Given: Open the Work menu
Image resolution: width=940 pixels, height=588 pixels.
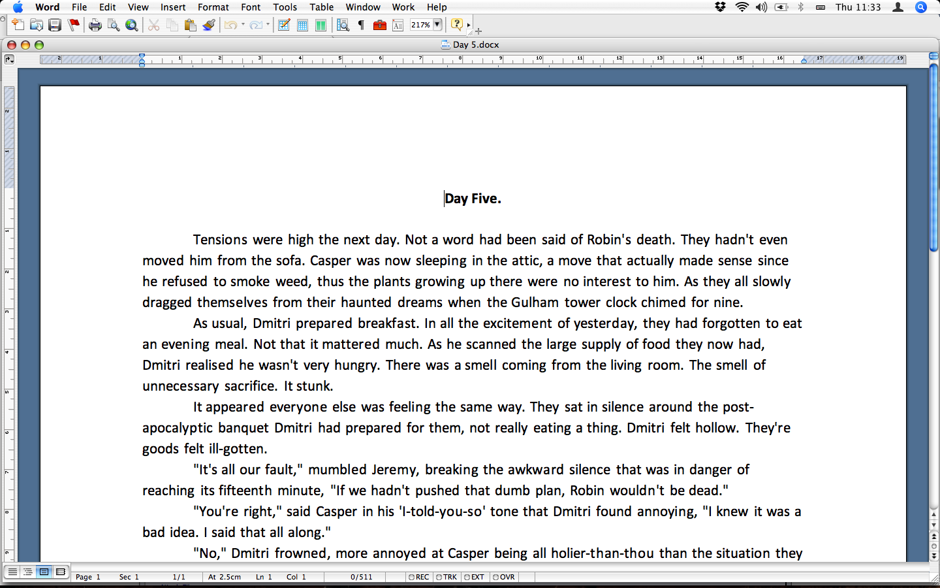Looking at the screenshot, I should [403, 7].
